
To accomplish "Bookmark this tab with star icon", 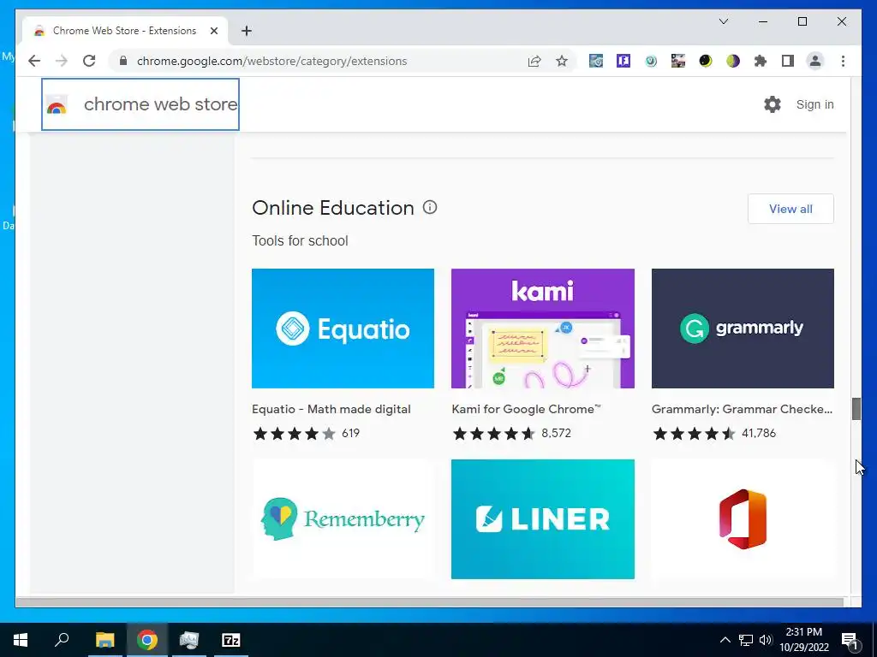I will click(x=562, y=61).
